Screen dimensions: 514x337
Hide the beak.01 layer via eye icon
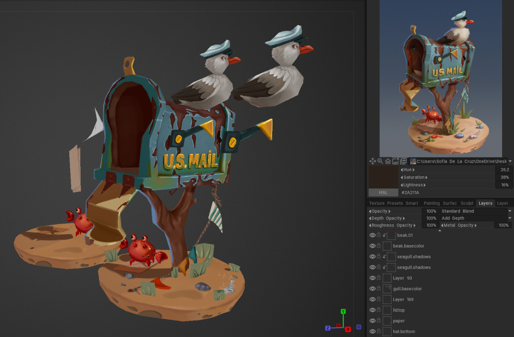tap(372, 235)
